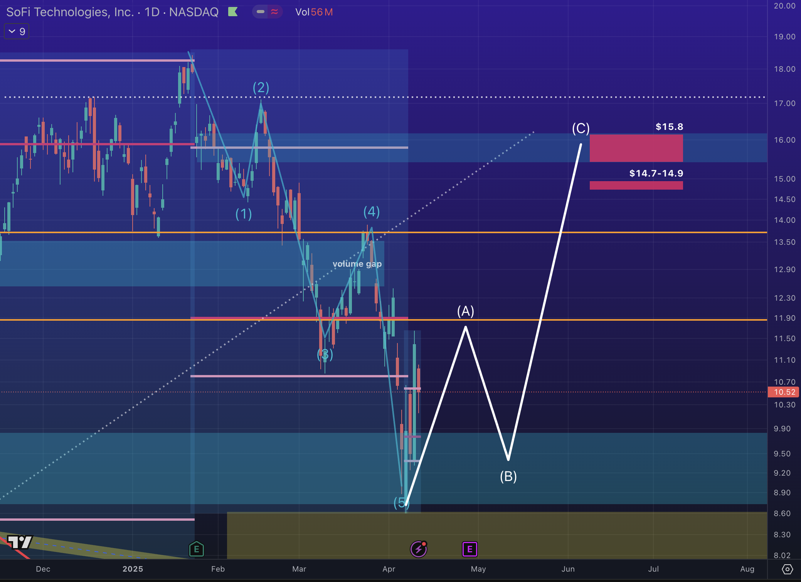Viewport: 801px width, 582px height.
Task: Click the TradingView logo in bottom left
Action: coord(20,542)
